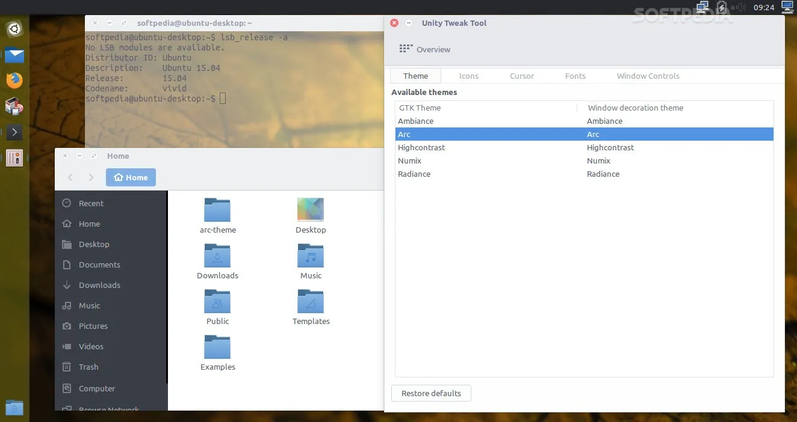Open the Ubuntu dash from the launcher

point(14,28)
